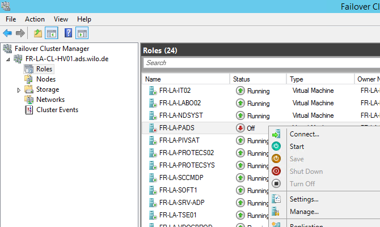Click Start in the context menu
The image size is (380, 227).
pyautogui.click(x=297, y=147)
